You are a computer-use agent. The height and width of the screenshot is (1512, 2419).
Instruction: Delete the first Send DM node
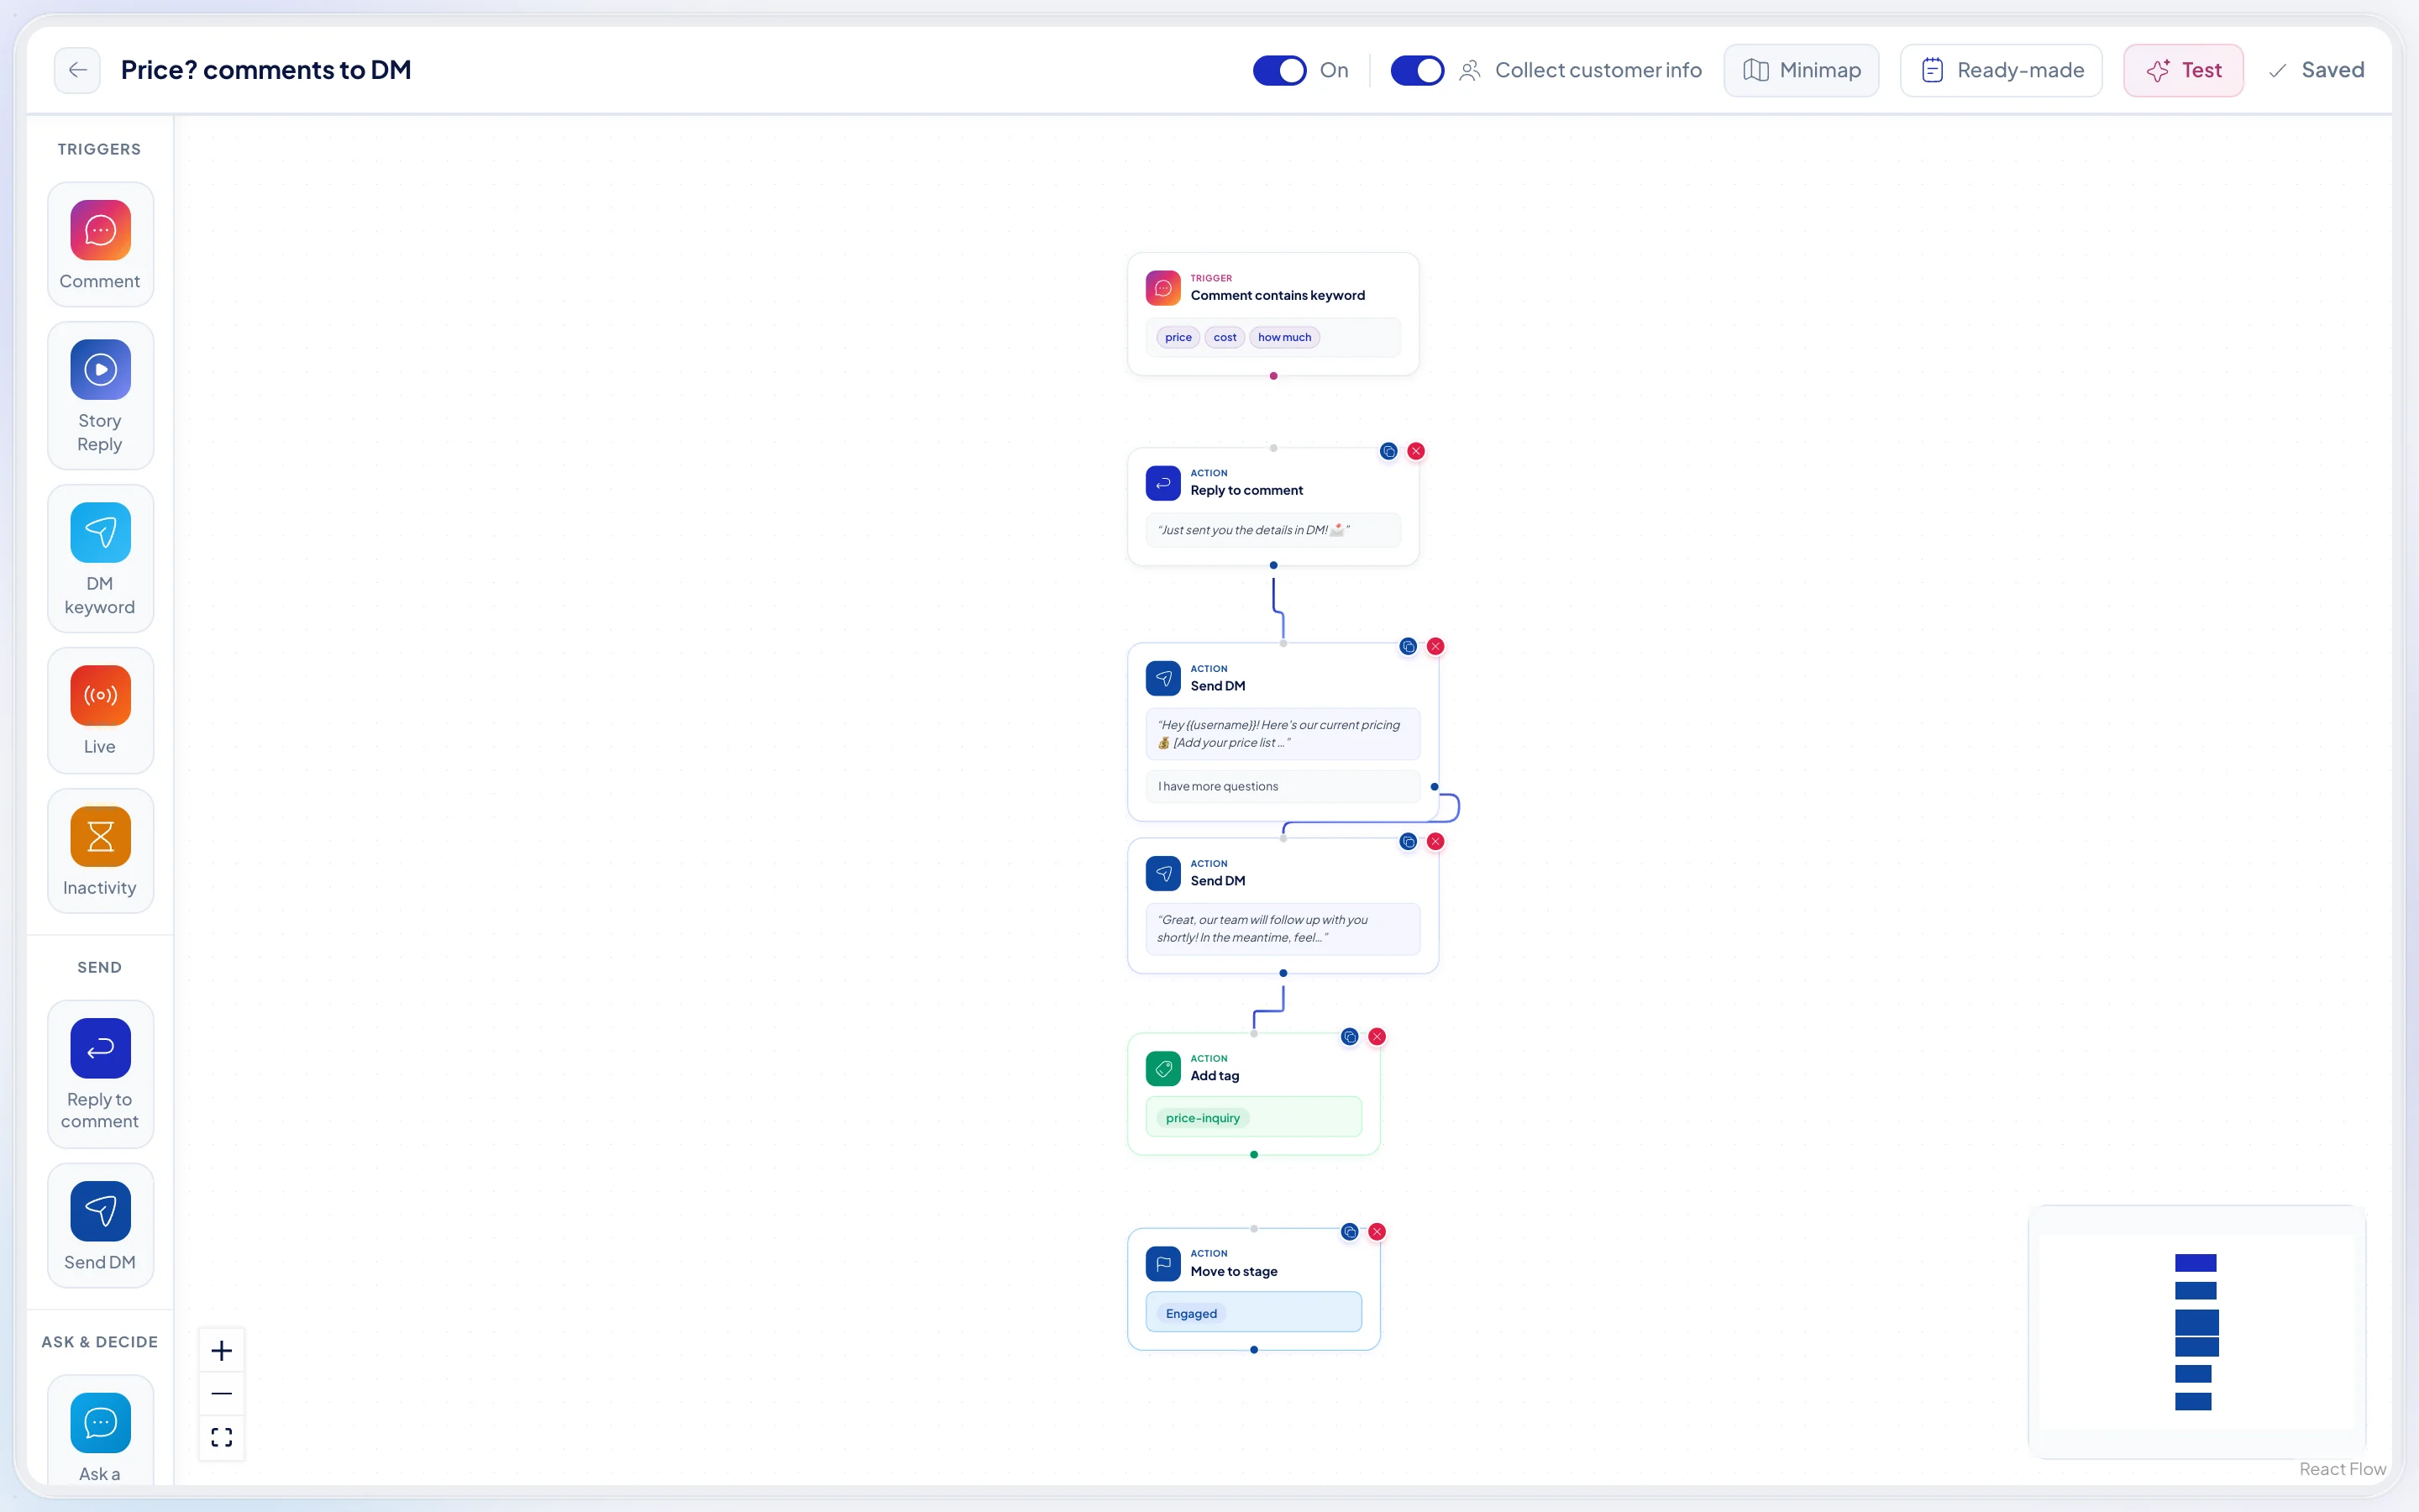(1435, 646)
